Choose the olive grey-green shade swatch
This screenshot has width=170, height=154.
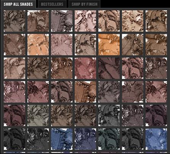[x=38, y=115]
